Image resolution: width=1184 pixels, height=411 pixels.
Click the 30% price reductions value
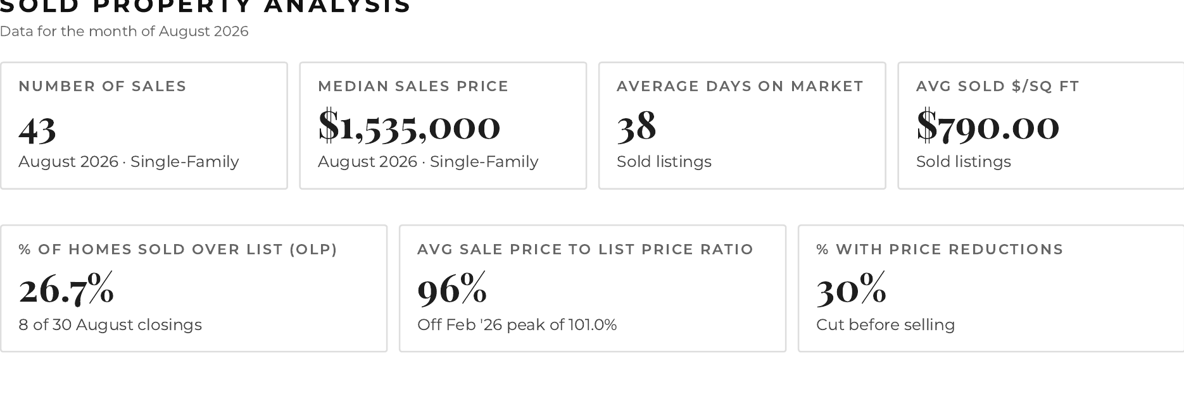851,288
